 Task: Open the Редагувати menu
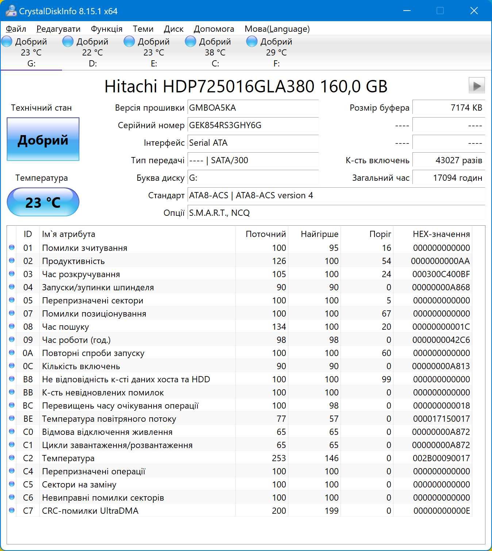[58, 29]
